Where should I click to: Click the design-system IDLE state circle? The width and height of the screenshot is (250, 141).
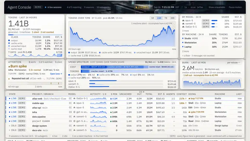[x=10, y=126]
